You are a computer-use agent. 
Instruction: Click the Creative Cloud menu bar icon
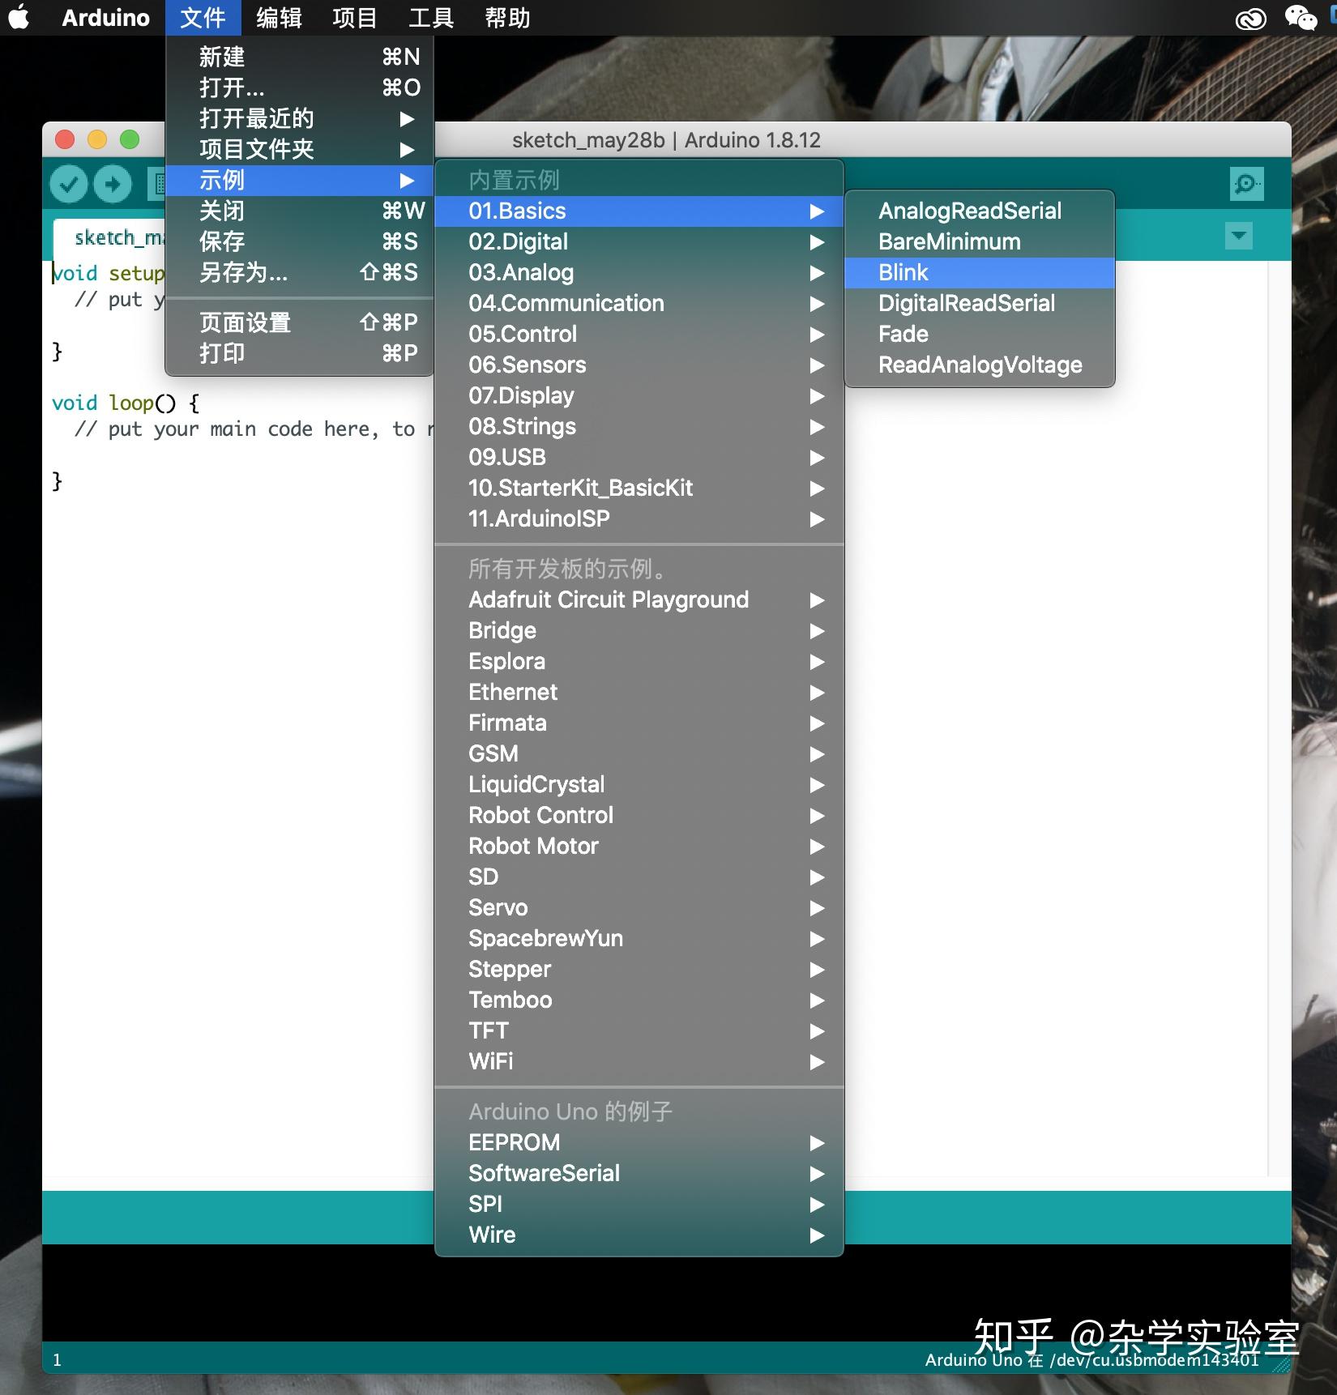coord(1250,18)
